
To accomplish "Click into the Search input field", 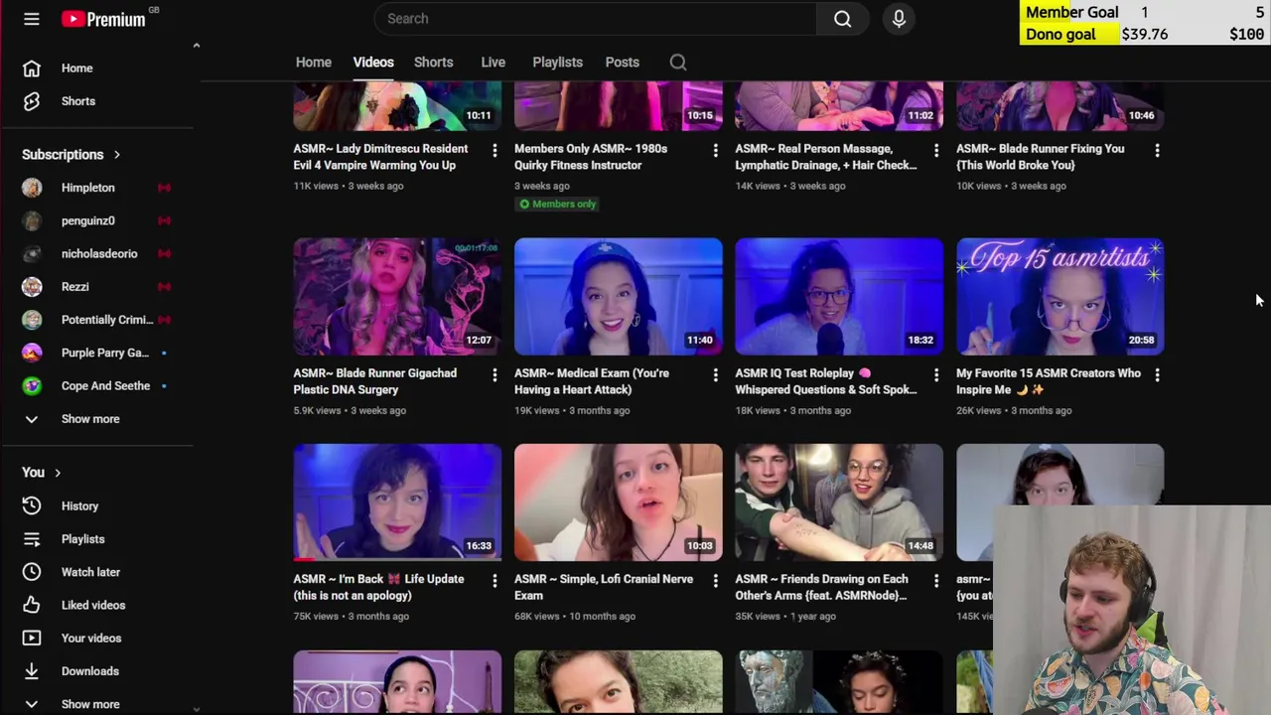I will pyautogui.click(x=596, y=19).
